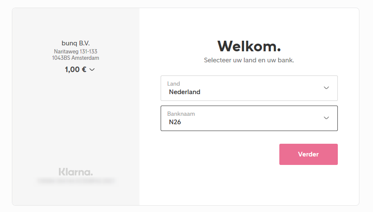Viewport: 373px width, 212px height.
Task: Click the 1,00 € amount text
Action: point(75,70)
